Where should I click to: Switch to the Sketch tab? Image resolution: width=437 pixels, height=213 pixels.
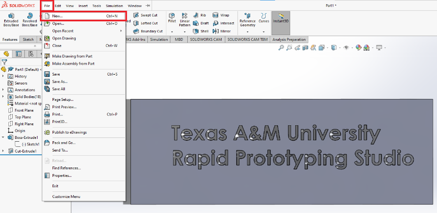29,39
